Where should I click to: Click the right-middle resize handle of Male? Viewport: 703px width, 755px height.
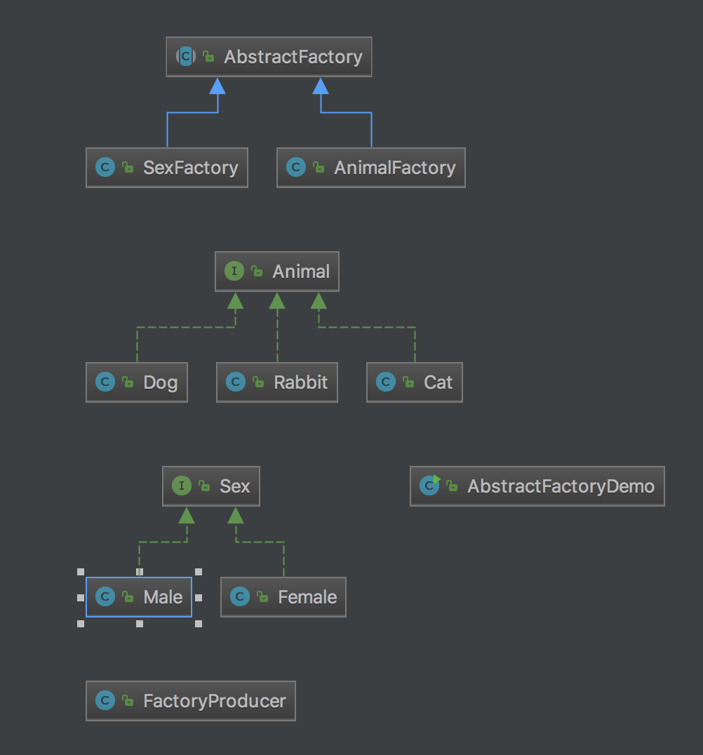click(x=199, y=598)
